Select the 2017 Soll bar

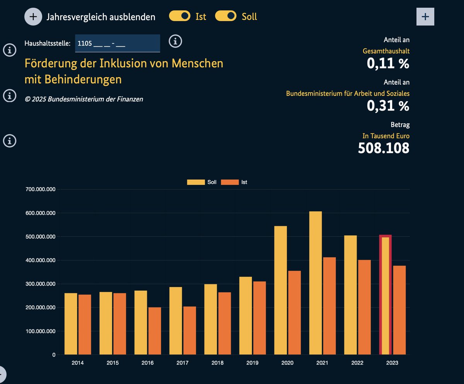click(x=176, y=321)
